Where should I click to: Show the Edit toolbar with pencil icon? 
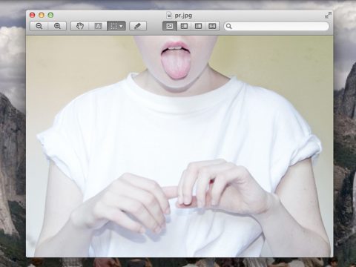coord(138,26)
